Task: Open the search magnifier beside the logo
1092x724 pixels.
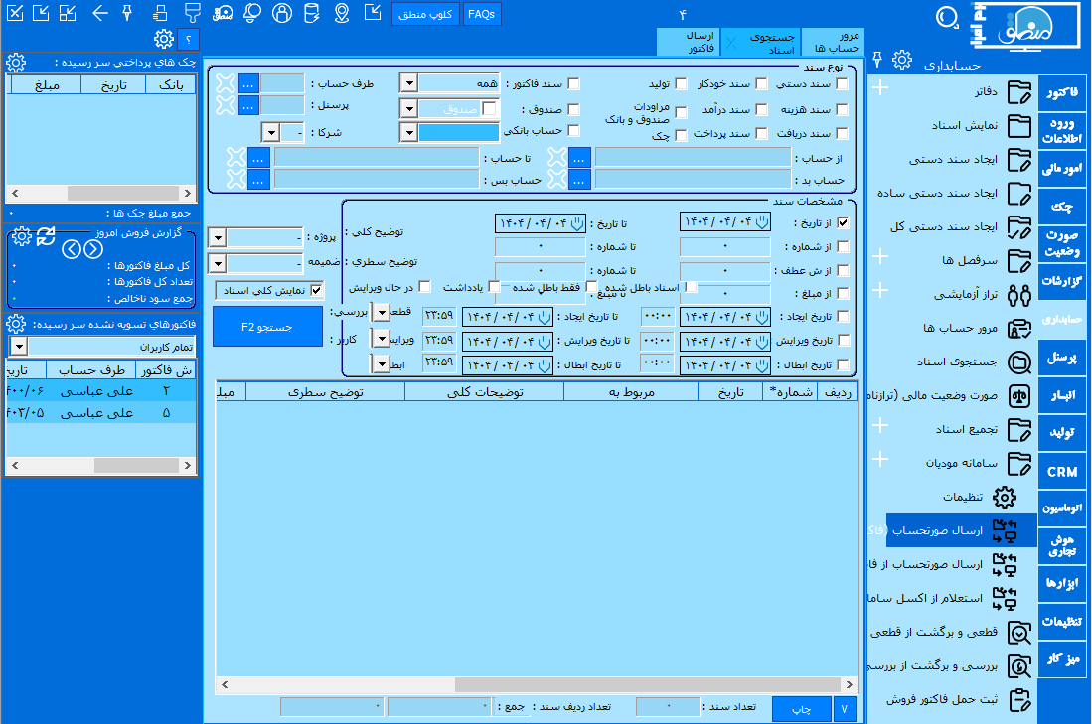Action: (x=947, y=16)
